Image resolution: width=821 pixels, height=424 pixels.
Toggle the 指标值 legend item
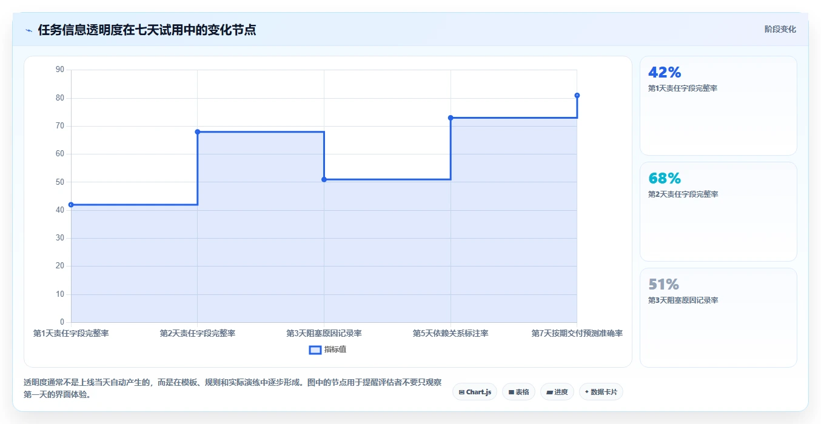(x=328, y=349)
